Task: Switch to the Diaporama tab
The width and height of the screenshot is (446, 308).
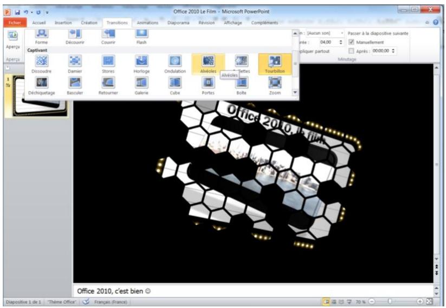Action: [x=178, y=22]
